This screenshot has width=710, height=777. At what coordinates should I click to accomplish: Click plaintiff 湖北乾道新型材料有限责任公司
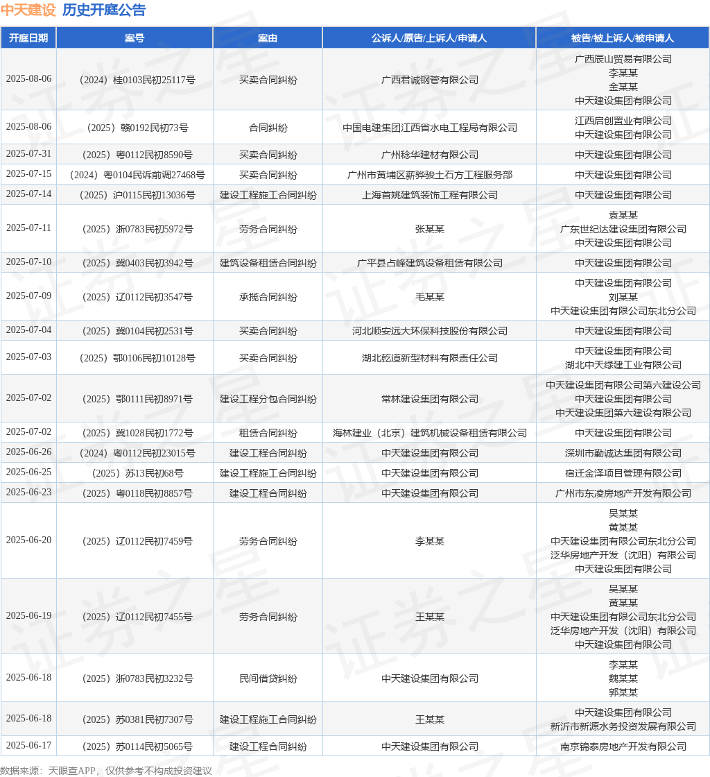[x=430, y=358]
